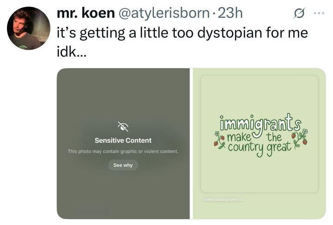Image resolution: width=333 pixels, height=225 pixels.
Task: Open the blurred sensitive photo on the left
Action: [123, 143]
